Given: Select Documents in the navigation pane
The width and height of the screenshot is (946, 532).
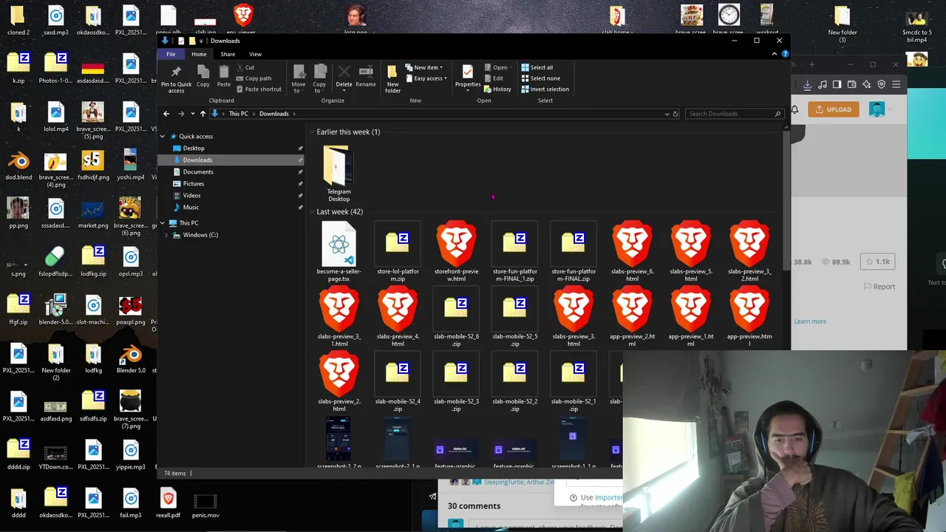Looking at the screenshot, I should tap(198, 172).
